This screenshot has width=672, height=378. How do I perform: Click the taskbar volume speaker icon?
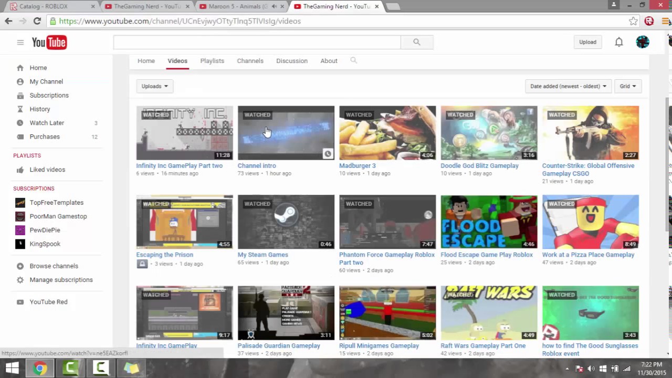(592, 369)
